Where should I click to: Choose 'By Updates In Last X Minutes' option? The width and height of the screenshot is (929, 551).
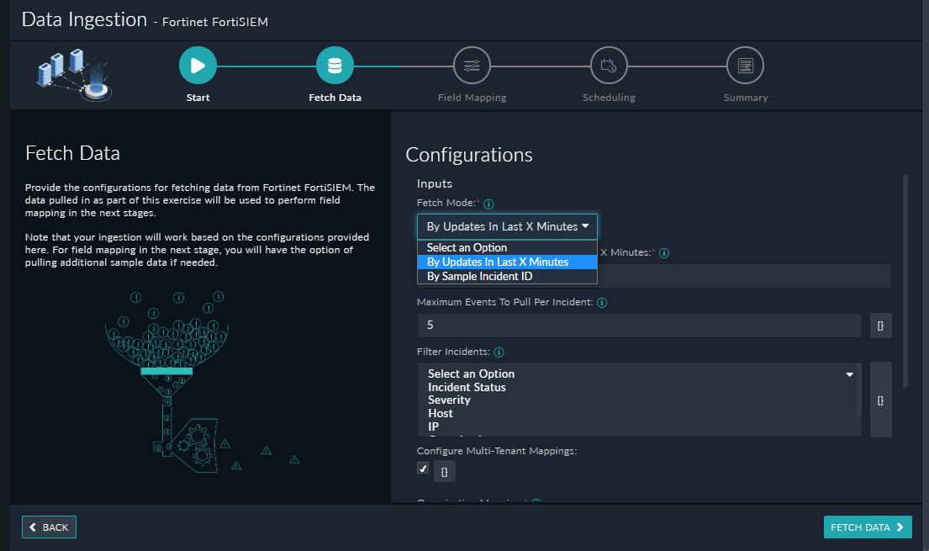tap(507, 262)
